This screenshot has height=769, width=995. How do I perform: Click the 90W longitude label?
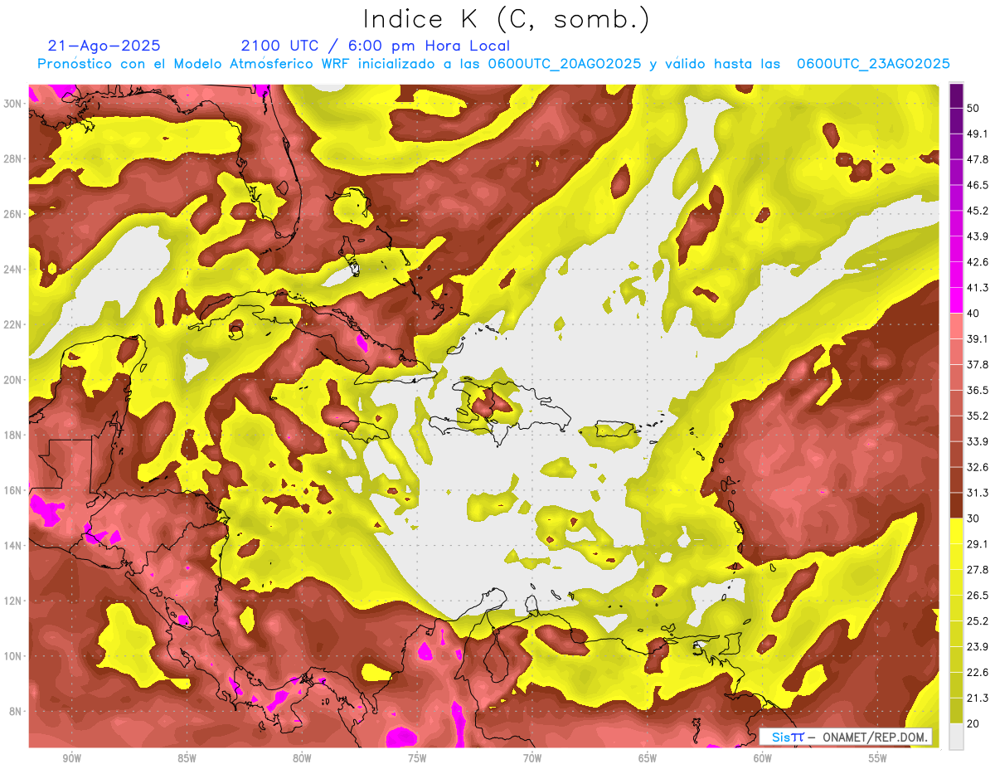pyautogui.click(x=71, y=758)
